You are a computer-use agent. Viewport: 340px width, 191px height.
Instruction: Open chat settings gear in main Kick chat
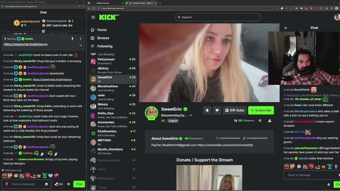tap(329, 185)
